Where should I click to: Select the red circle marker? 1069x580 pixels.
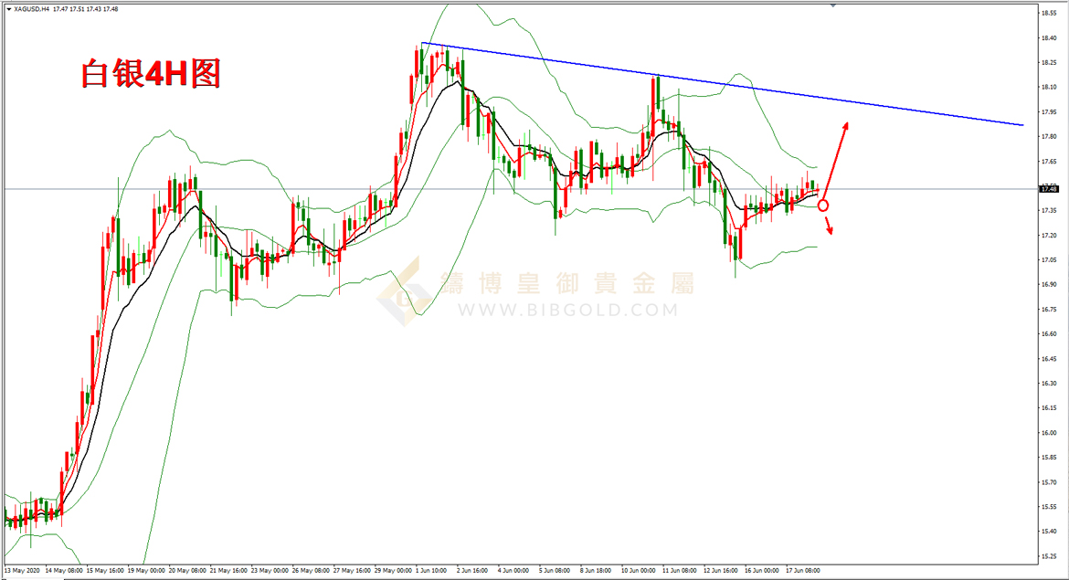tap(823, 206)
